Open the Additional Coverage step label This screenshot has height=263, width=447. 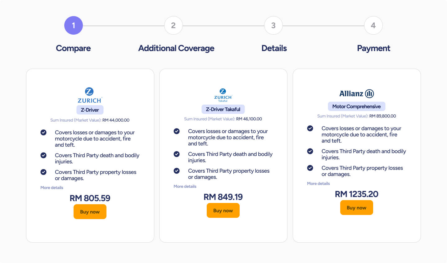click(176, 48)
